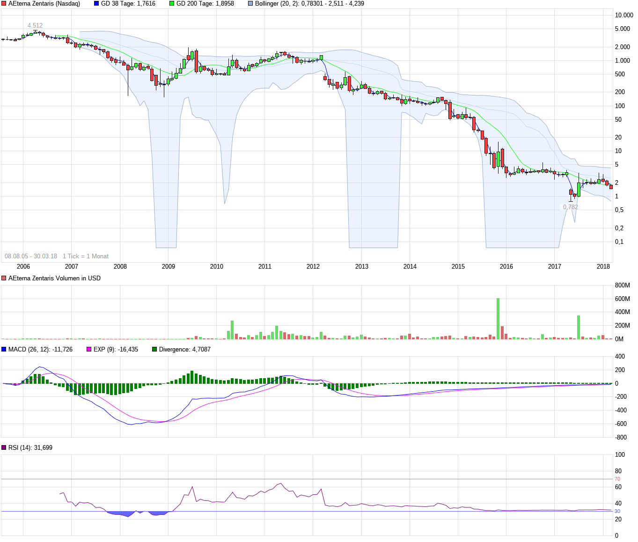Click the tall green volume bar in 2017
The width and height of the screenshot is (638, 542).
coord(579,327)
